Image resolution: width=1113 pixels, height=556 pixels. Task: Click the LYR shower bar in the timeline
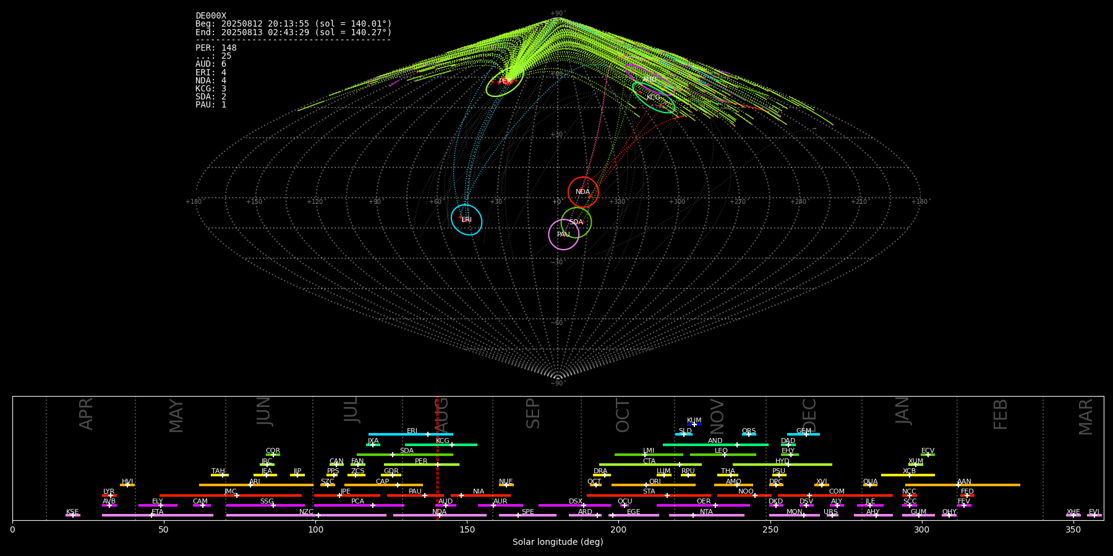pos(109,495)
